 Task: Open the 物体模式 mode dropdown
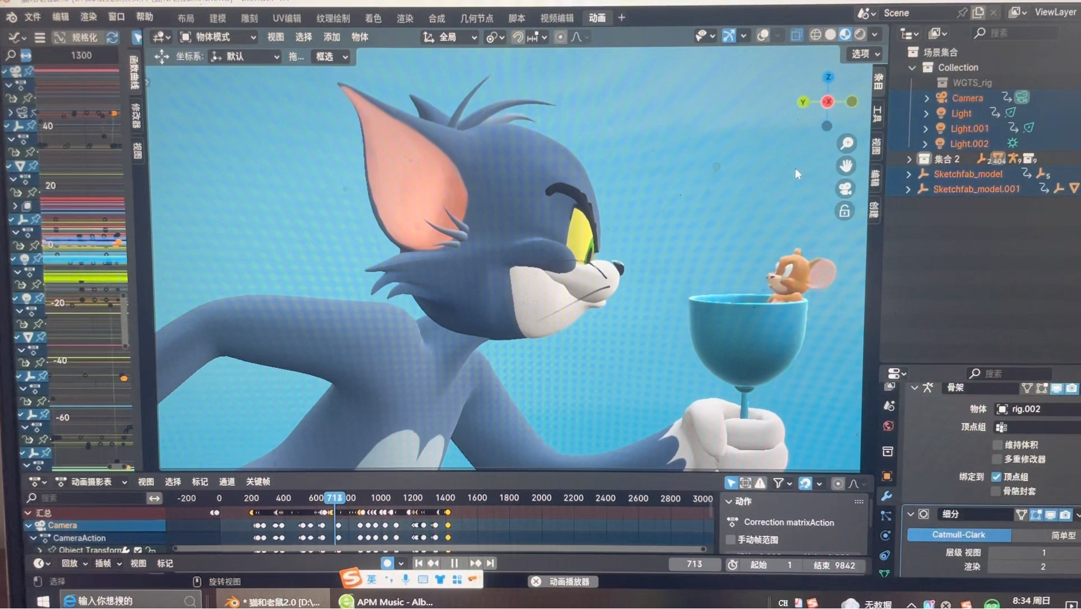(x=218, y=37)
